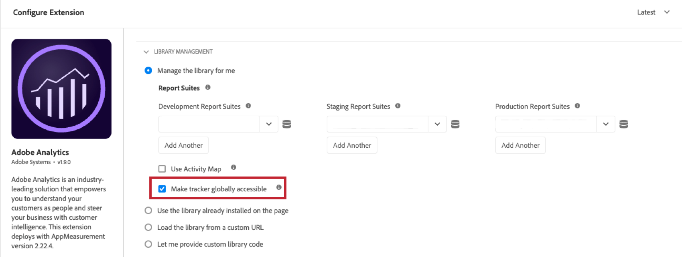Click the Configure Extension heading
This screenshot has height=257, width=682.
pyautogui.click(x=49, y=12)
